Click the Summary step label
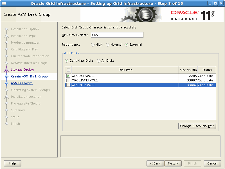225x169 pixels. (18, 110)
